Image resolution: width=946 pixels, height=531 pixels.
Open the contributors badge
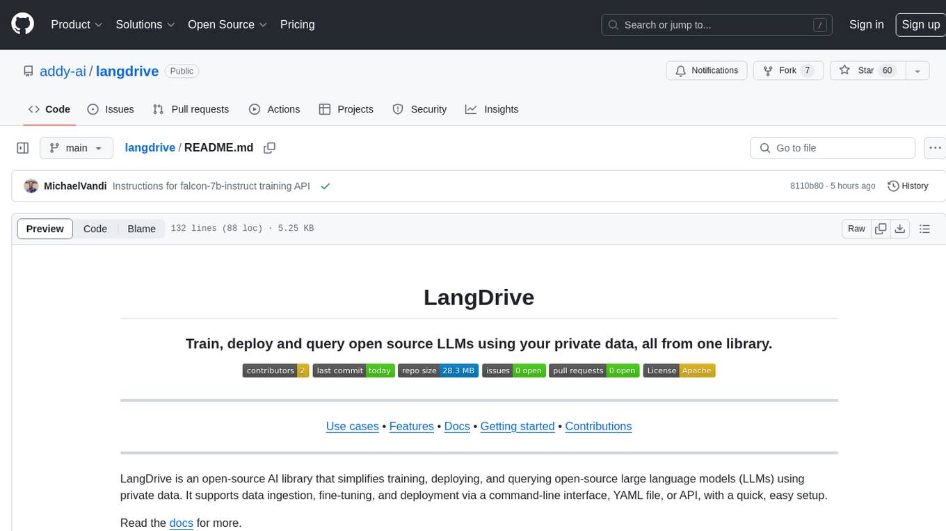(x=275, y=370)
